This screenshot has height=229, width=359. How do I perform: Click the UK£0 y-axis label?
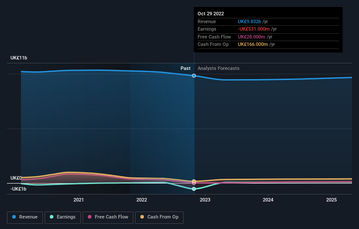pos(16,178)
